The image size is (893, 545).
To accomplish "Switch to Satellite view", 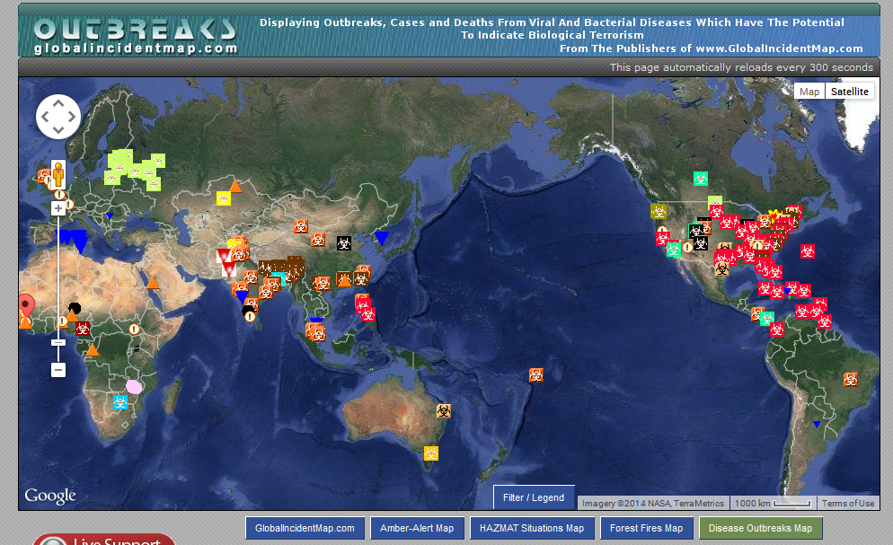I will pyautogui.click(x=849, y=91).
